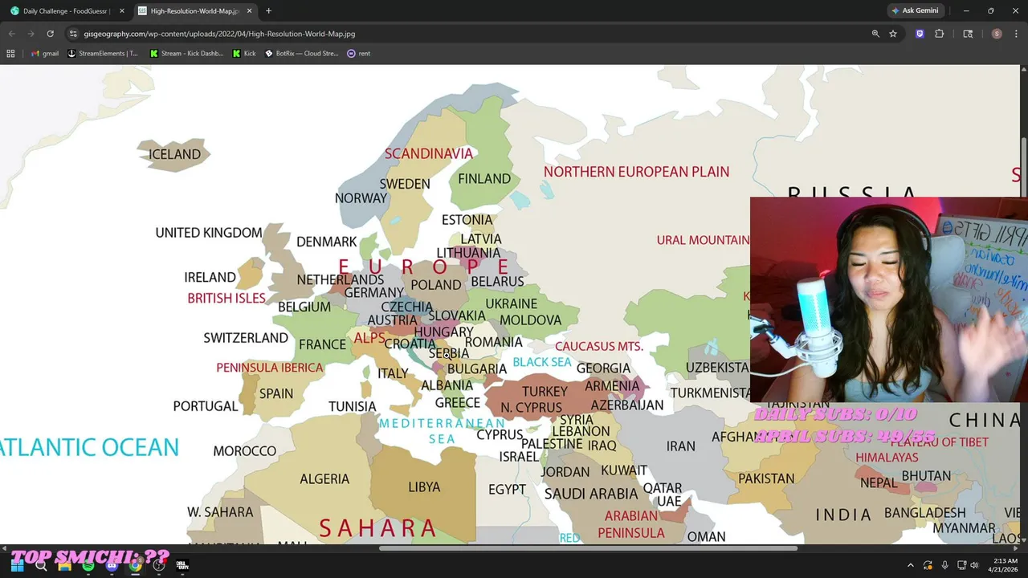
Task: Open File Explorer from taskbar
Action: click(64, 565)
